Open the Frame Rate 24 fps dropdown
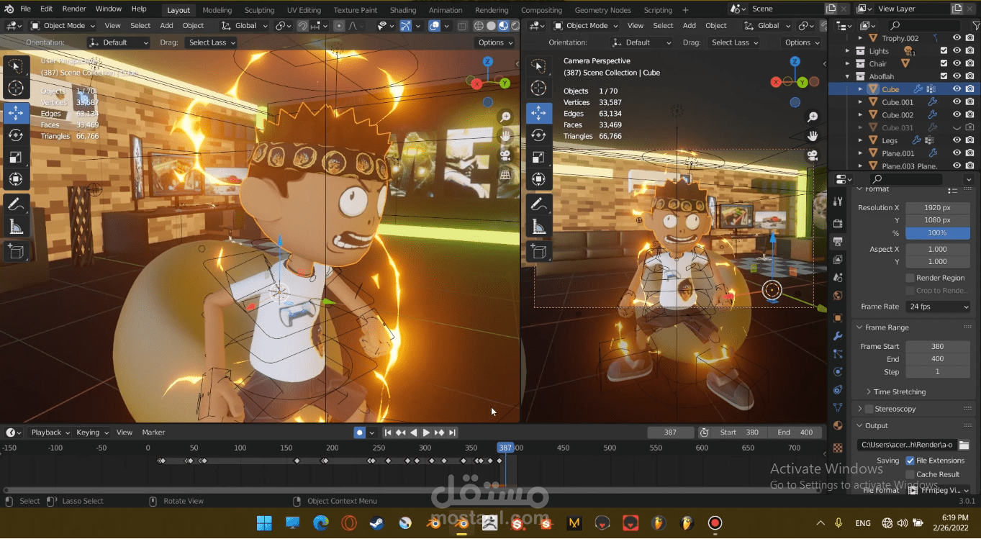Image resolution: width=981 pixels, height=539 pixels. (938, 307)
